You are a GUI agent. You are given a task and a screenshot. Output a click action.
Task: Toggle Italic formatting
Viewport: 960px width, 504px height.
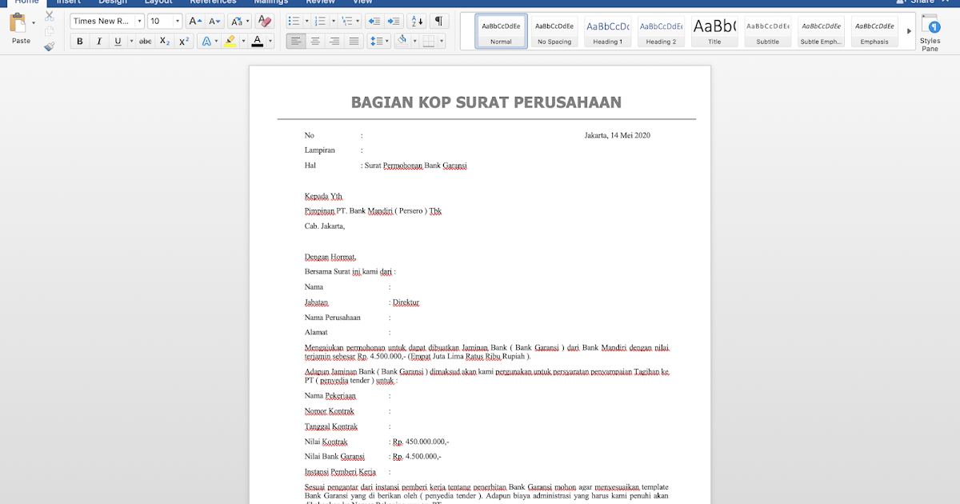99,41
